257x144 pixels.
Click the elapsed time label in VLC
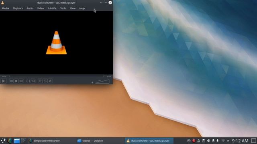(x=4, y=76)
